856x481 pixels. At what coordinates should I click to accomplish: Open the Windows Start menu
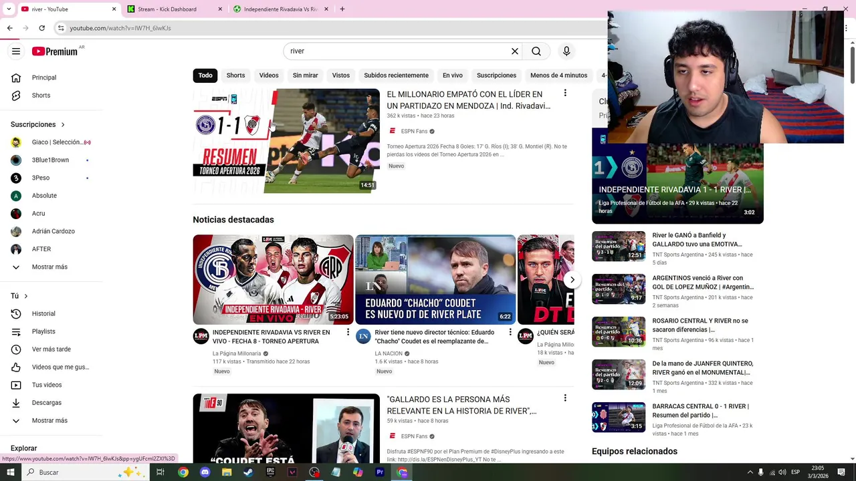(11, 472)
